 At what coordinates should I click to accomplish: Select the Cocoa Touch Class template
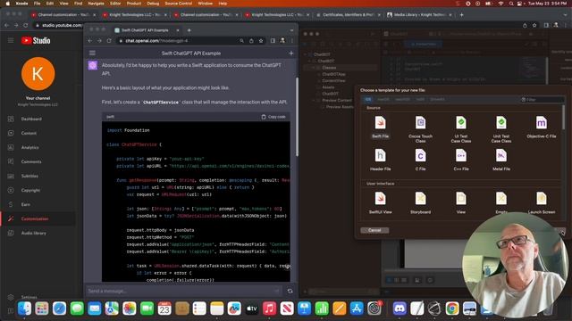point(420,128)
